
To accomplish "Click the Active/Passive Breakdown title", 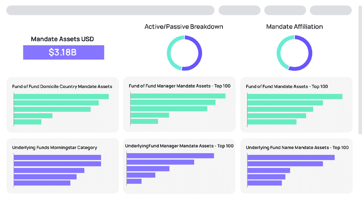I will 184,27.
